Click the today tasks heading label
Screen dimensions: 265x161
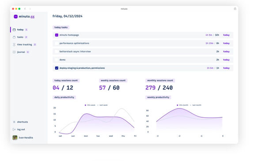61,27
